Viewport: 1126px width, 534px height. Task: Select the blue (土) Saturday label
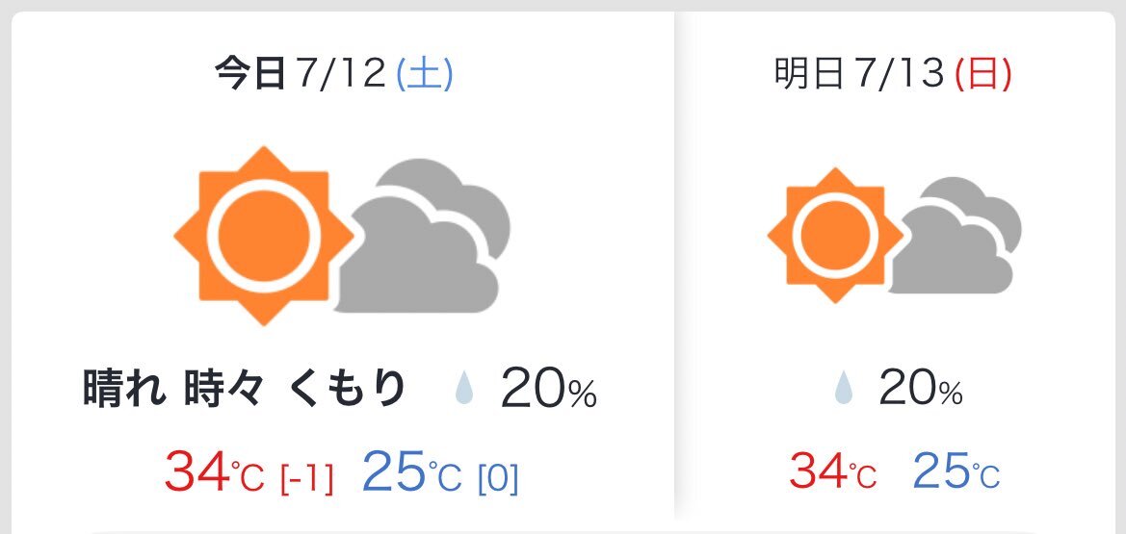(x=425, y=74)
